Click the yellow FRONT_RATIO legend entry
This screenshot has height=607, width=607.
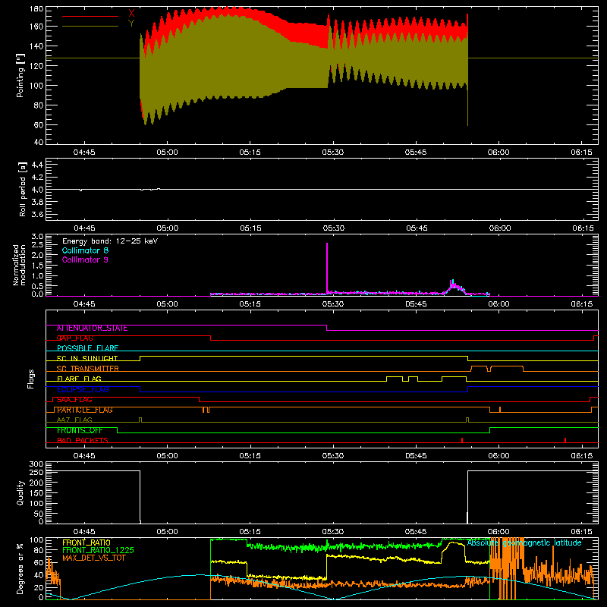tap(86, 543)
